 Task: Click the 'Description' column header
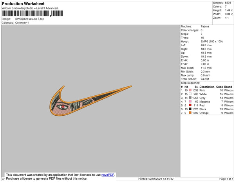(207, 87)
